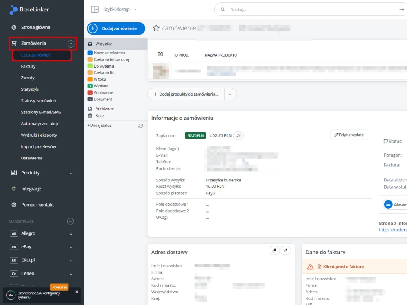The width and height of the screenshot is (407, 305).
Task: Select the Dokument status
Action: pos(100,99)
